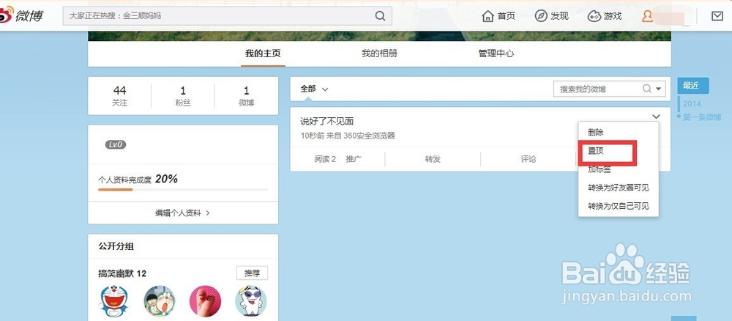
Task: Click the post text 说好了不见面
Action: click(x=326, y=122)
